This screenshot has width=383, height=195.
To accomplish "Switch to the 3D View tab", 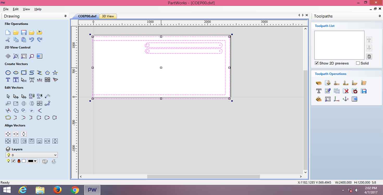I will tap(108, 16).
